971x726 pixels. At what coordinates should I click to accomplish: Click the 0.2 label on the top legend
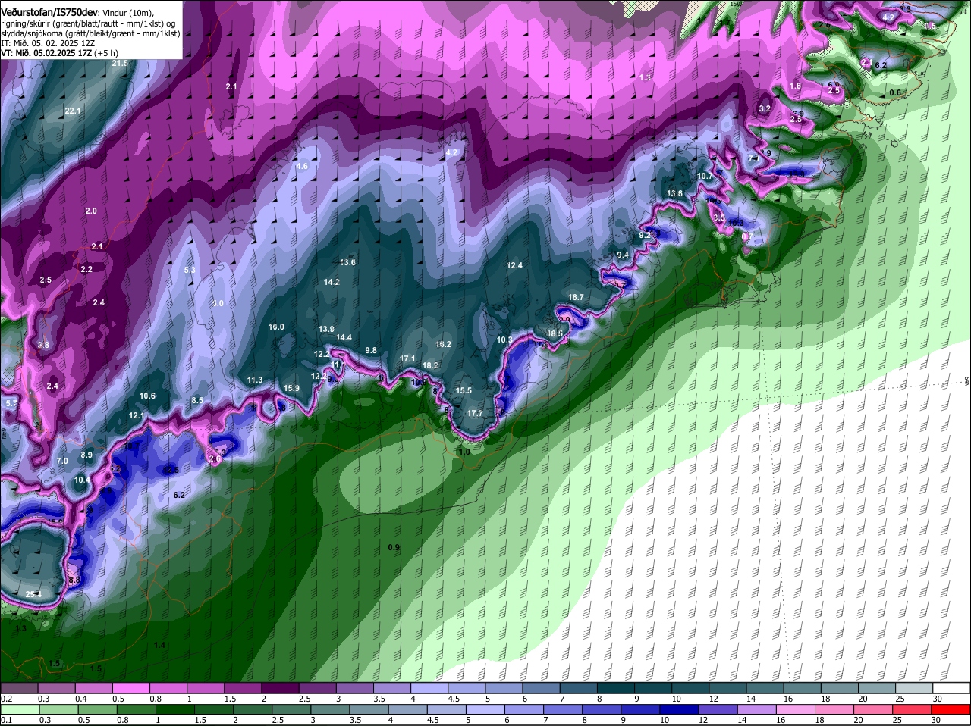click(7, 699)
